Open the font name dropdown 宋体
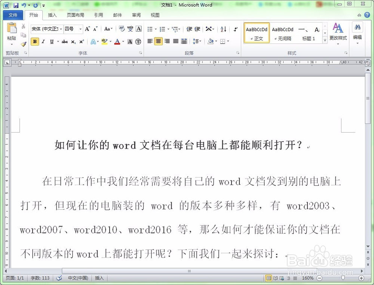 pyautogui.click(x=61, y=29)
